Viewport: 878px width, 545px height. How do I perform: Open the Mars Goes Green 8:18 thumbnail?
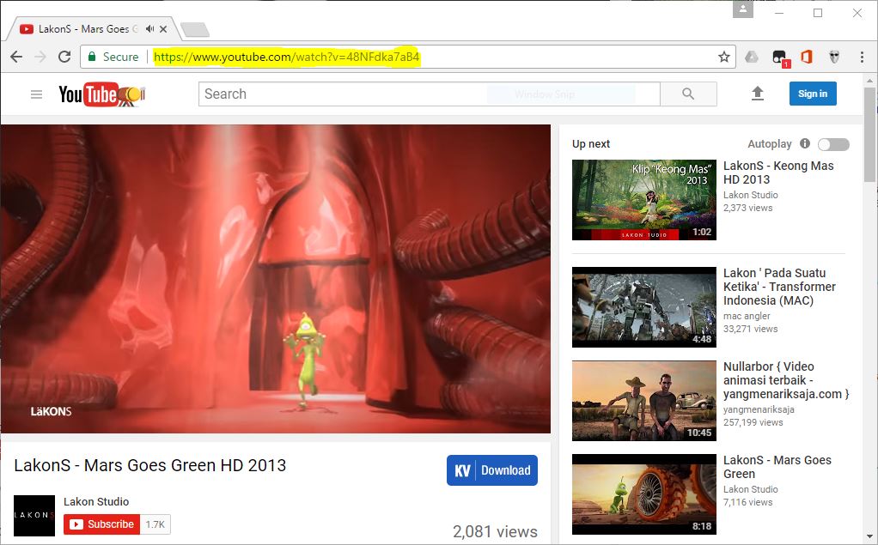tap(644, 494)
